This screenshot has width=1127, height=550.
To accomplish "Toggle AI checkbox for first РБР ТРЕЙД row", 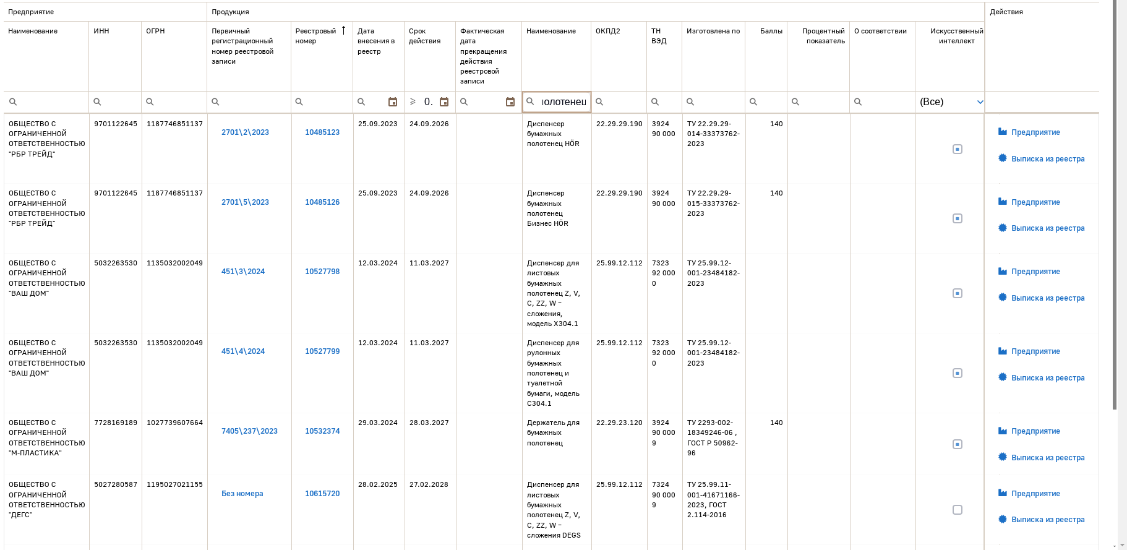I will [x=958, y=149].
